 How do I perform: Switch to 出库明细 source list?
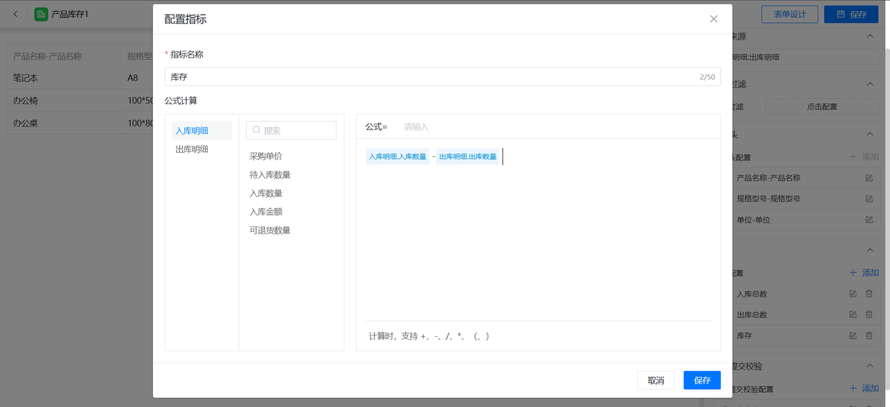coord(192,149)
